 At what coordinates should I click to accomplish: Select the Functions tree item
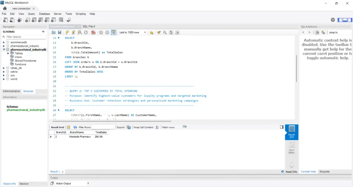[x=20, y=64]
